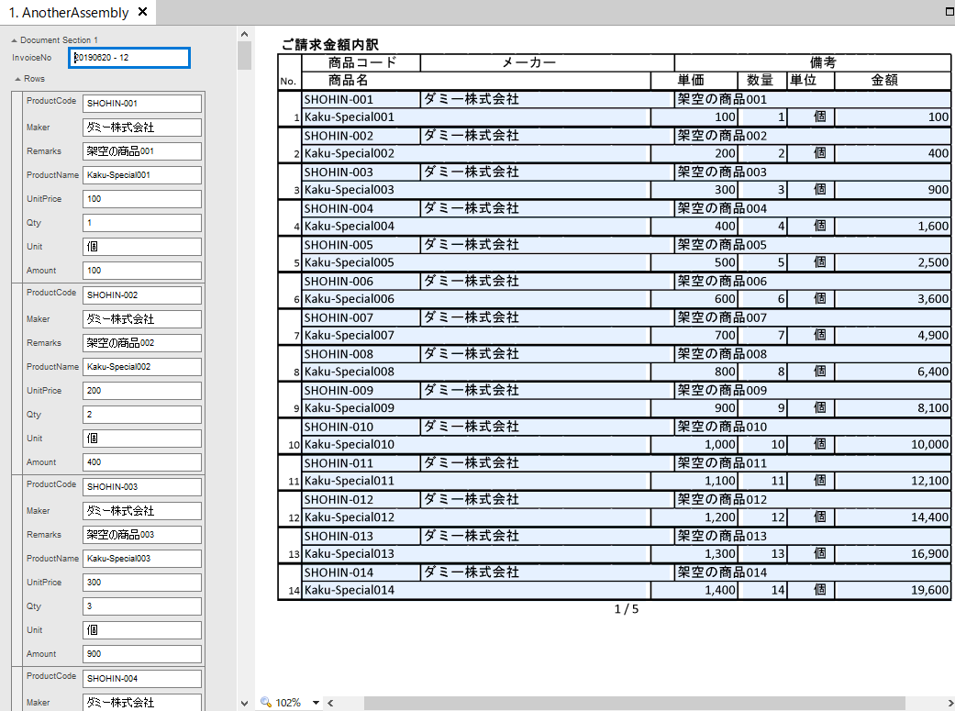The width and height of the screenshot is (955, 711).
Task: Click the amount cell 3,600
Action: pos(893,298)
